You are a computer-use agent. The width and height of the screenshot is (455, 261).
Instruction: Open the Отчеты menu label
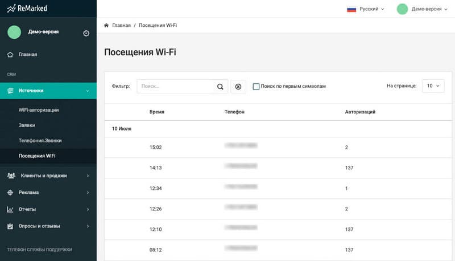[27, 209]
